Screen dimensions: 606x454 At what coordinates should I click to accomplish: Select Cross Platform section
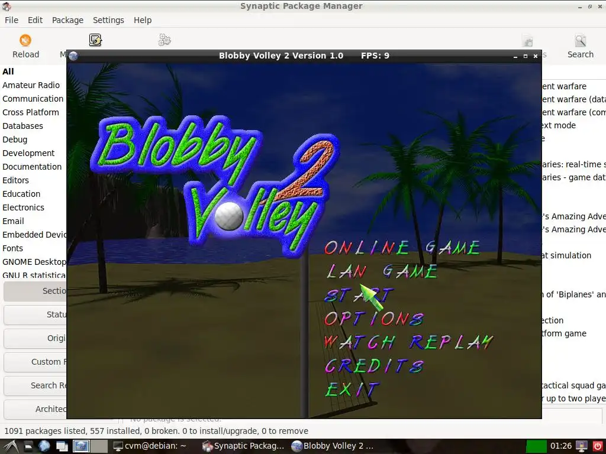pos(31,112)
